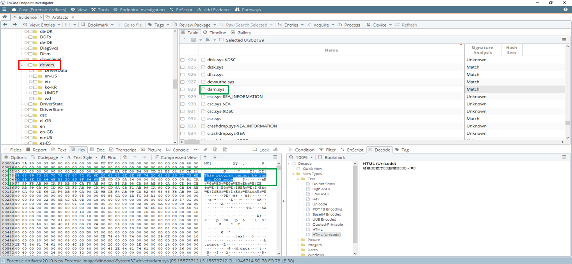572x264 pixels.
Task: Check the ROT 13 Encoding decode option
Action: coord(308,209)
